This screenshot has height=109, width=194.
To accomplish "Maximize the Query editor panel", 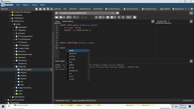I will pos(153,21).
